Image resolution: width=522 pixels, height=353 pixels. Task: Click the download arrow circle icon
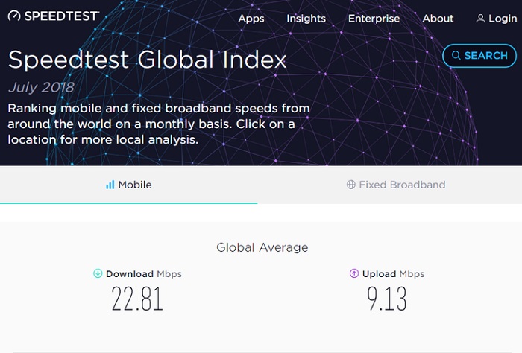98,273
